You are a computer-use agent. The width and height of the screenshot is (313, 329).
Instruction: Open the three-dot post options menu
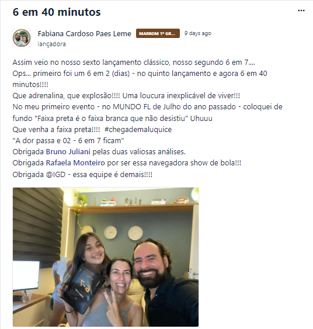(x=301, y=11)
